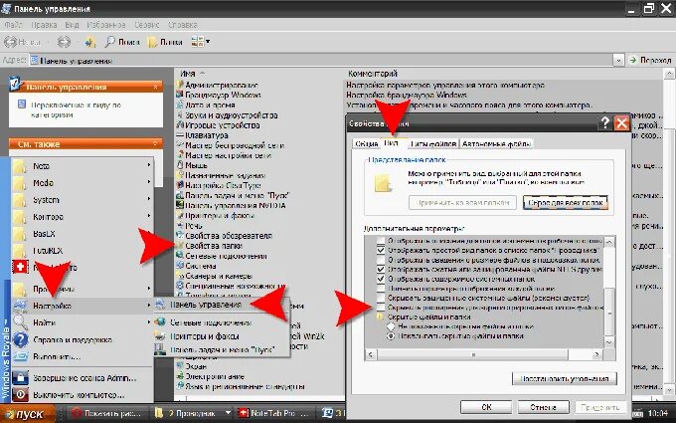Uncheck простой вид папок в списке Проводника
The image size is (676, 423).
381,251
